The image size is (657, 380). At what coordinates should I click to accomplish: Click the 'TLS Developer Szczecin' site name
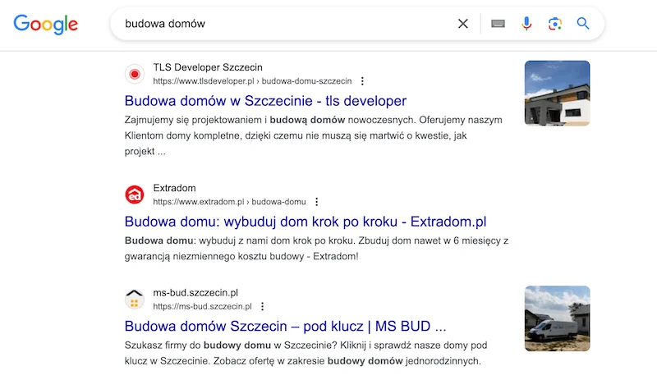pos(208,67)
